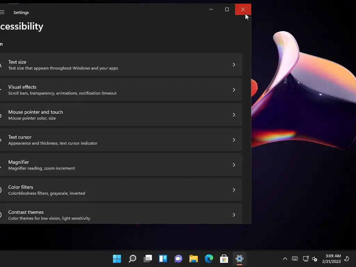Image resolution: width=356 pixels, height=267 pixels.
Task: Close the Settings window
Action: [x=243, y=9]
